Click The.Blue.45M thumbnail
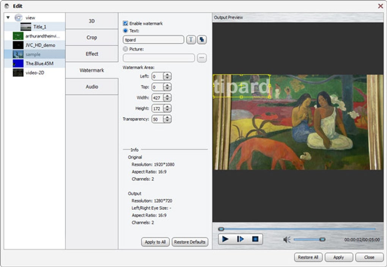This screenshot has width=387, height=267. 18,63
